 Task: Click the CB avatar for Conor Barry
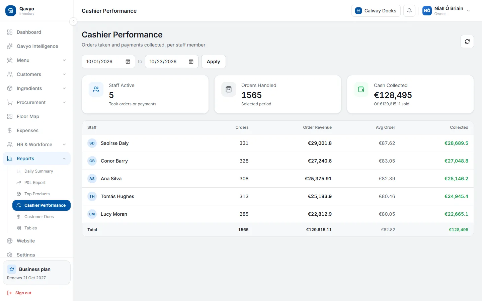coord(92,161)
